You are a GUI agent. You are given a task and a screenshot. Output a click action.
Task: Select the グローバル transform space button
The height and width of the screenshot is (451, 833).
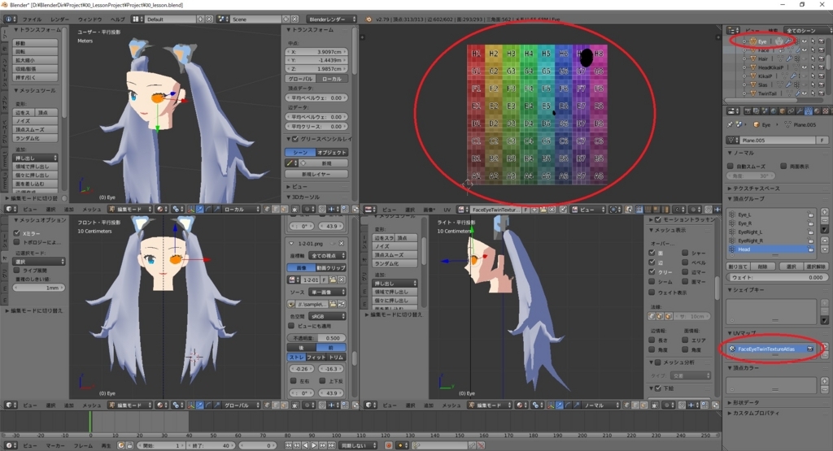(x=300, y=79)
